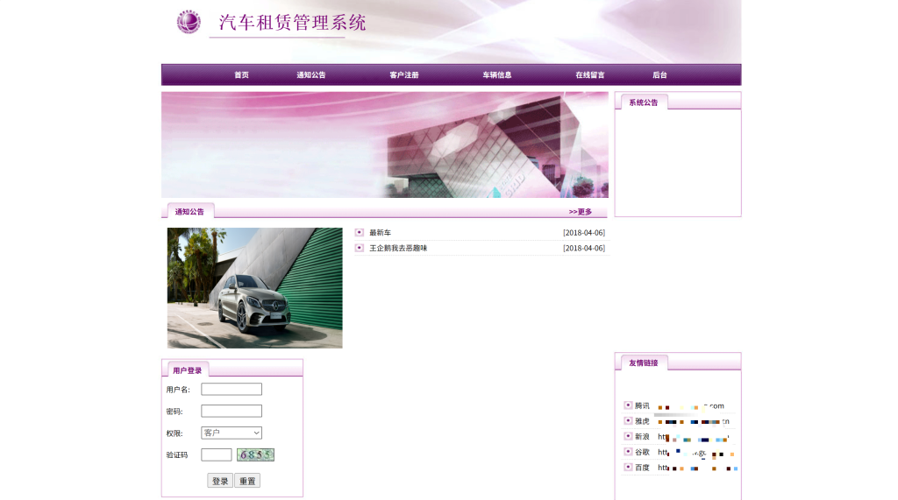Image resolution: width=898 pixels, height=500 pixels.
Task: Click the Mercedes car photo thumbnail
Action: (x=255, y=288)
